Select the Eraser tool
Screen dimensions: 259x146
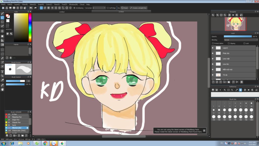(2, 17)
